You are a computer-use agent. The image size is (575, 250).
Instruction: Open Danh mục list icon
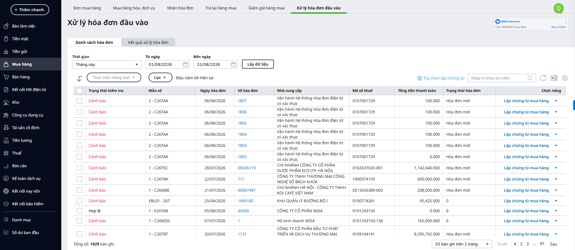click(6, 220)
